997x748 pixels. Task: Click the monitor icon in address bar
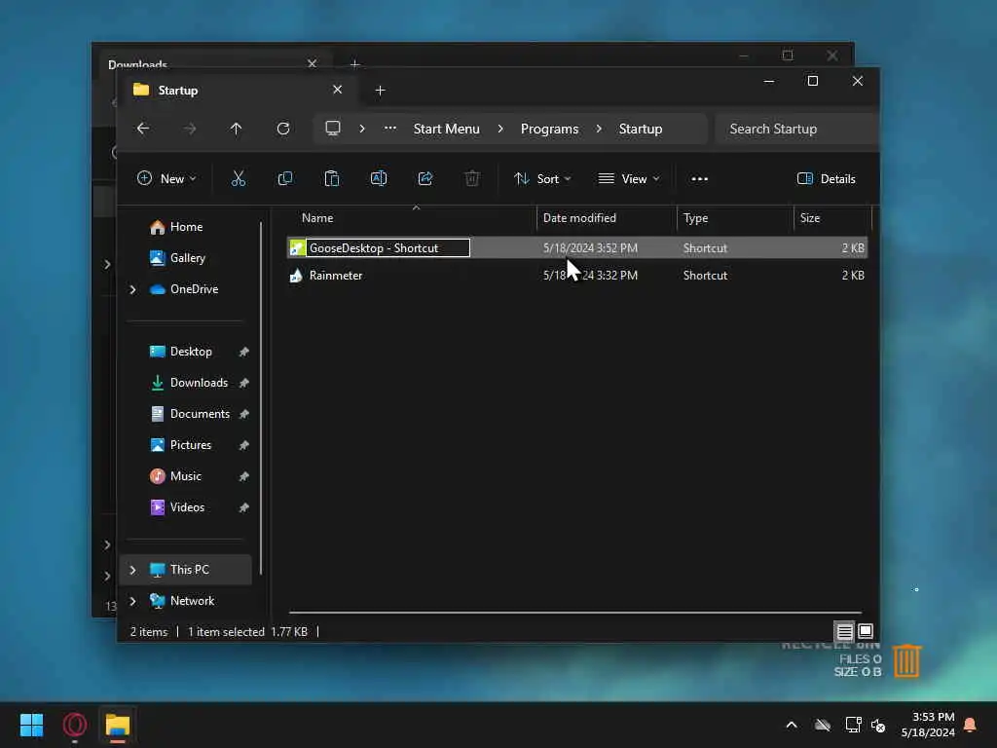tap(333, 128)
